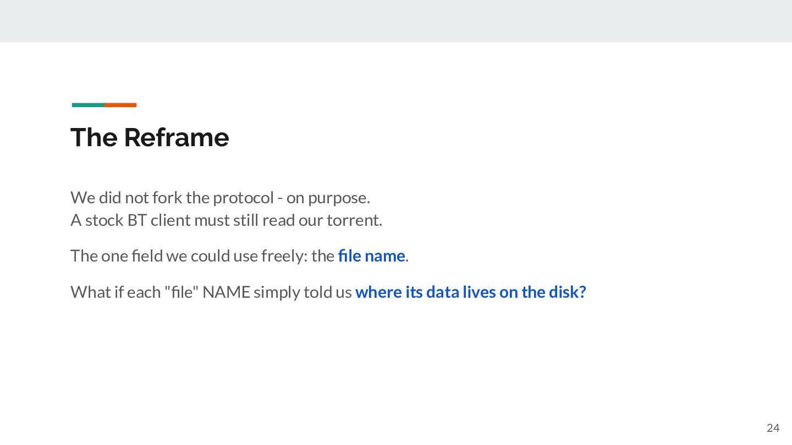Click the phrase "on purpose."

328,197
